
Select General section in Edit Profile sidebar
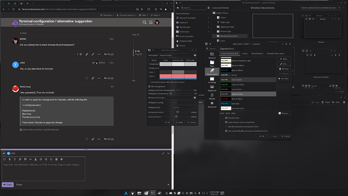click(212, 56)
